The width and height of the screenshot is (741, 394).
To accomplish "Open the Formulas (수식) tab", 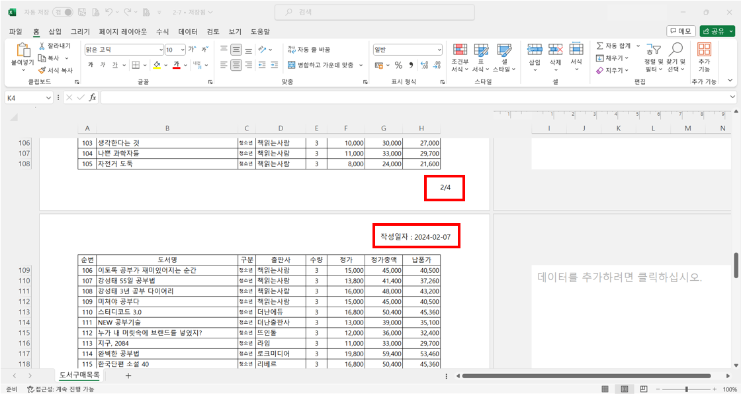I will point(162,32).
